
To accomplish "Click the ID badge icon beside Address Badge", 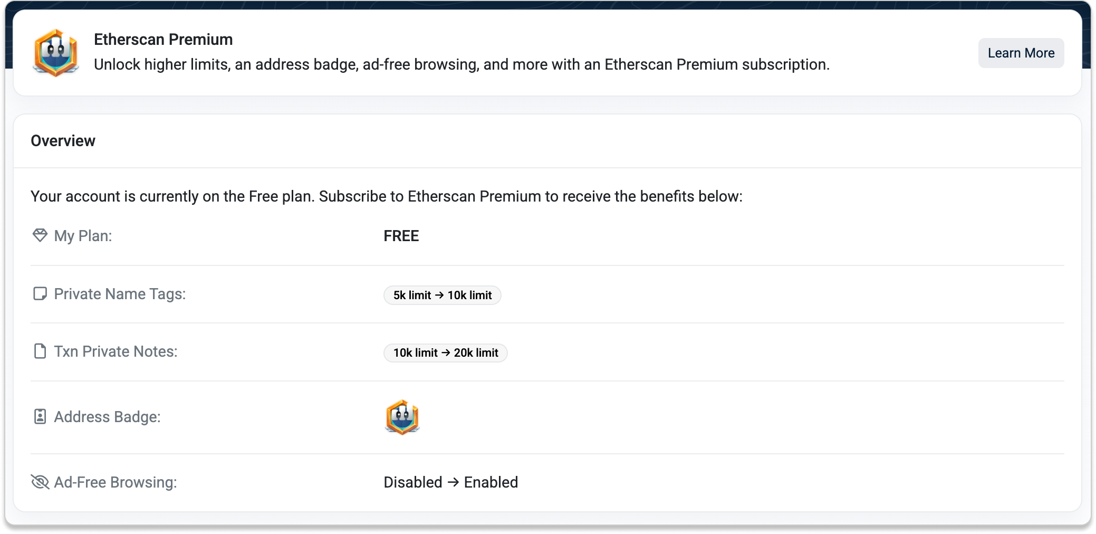I will coord(40,416).
